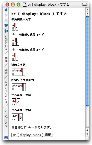Click the blue Back arrow icon
The image size is (92, 145).
point(6,10)
